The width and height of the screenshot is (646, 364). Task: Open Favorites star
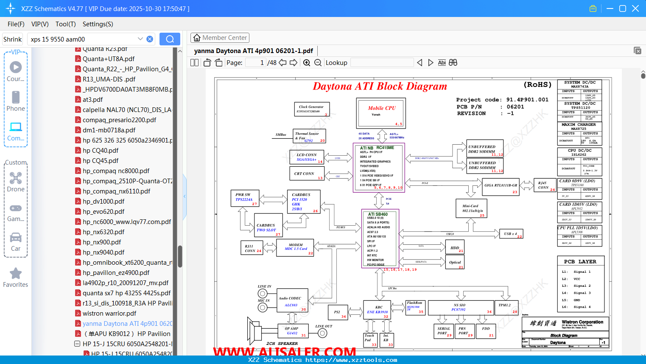point(16,277)
